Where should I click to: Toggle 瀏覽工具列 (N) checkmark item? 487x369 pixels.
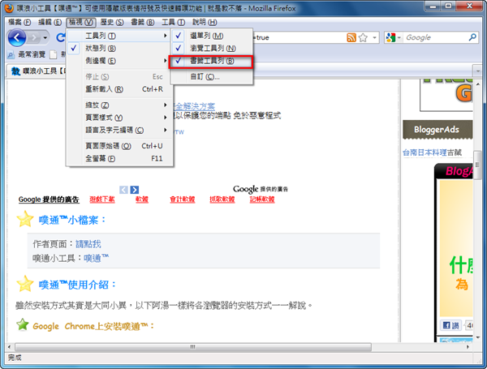point(211,48)
